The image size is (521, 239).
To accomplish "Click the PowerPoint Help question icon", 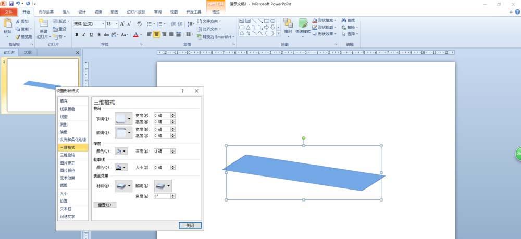I will click(x=517, y=12).
